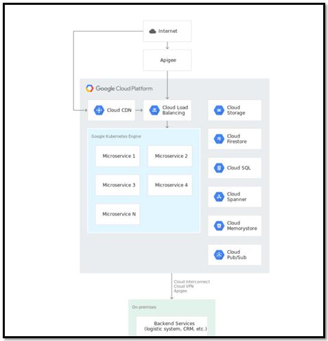
Task: Select the Cloud Load Balancing icon
Action: coord(154,110)
